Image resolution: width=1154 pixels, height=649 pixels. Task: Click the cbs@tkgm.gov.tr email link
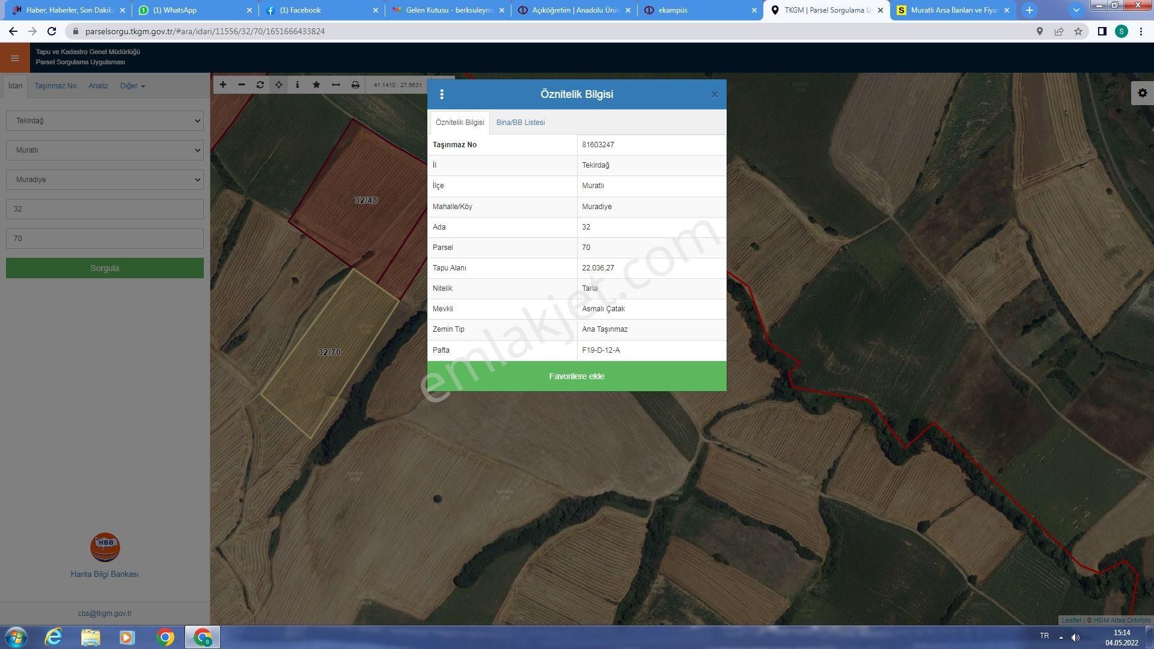coord(105,614)
